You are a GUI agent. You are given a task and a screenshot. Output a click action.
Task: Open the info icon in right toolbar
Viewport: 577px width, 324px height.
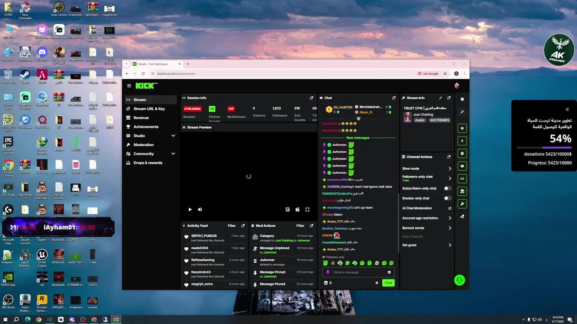tap(462, 99)
